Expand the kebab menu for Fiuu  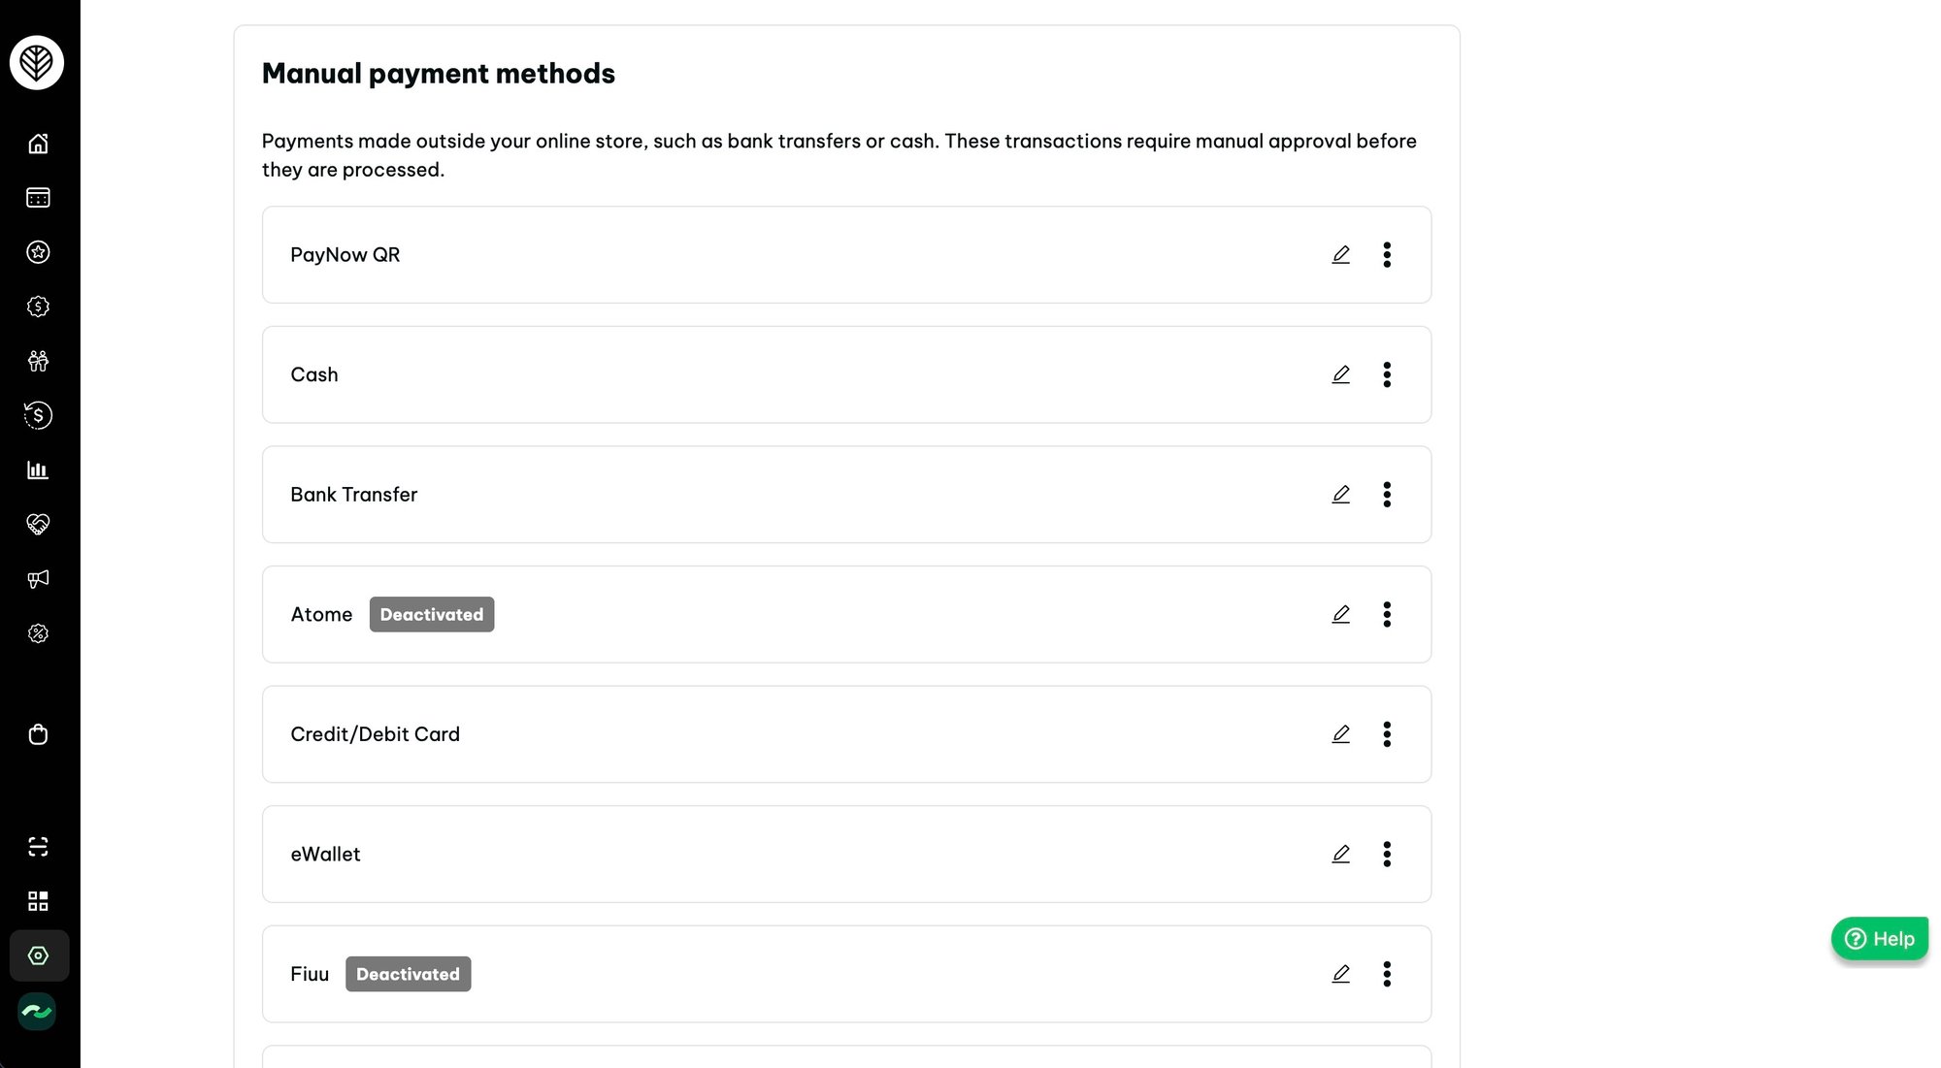point(1387,974)
